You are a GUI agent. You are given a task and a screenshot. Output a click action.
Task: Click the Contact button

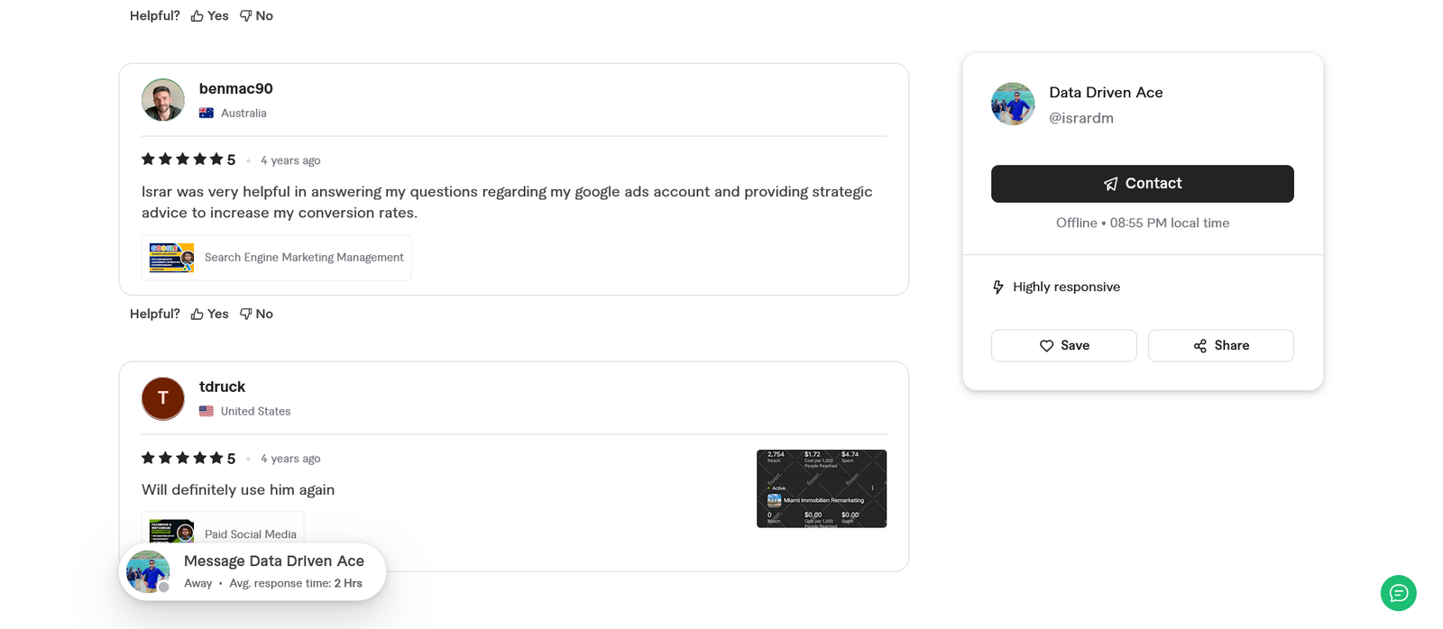pyautogui.click(x=1143, y=183)
